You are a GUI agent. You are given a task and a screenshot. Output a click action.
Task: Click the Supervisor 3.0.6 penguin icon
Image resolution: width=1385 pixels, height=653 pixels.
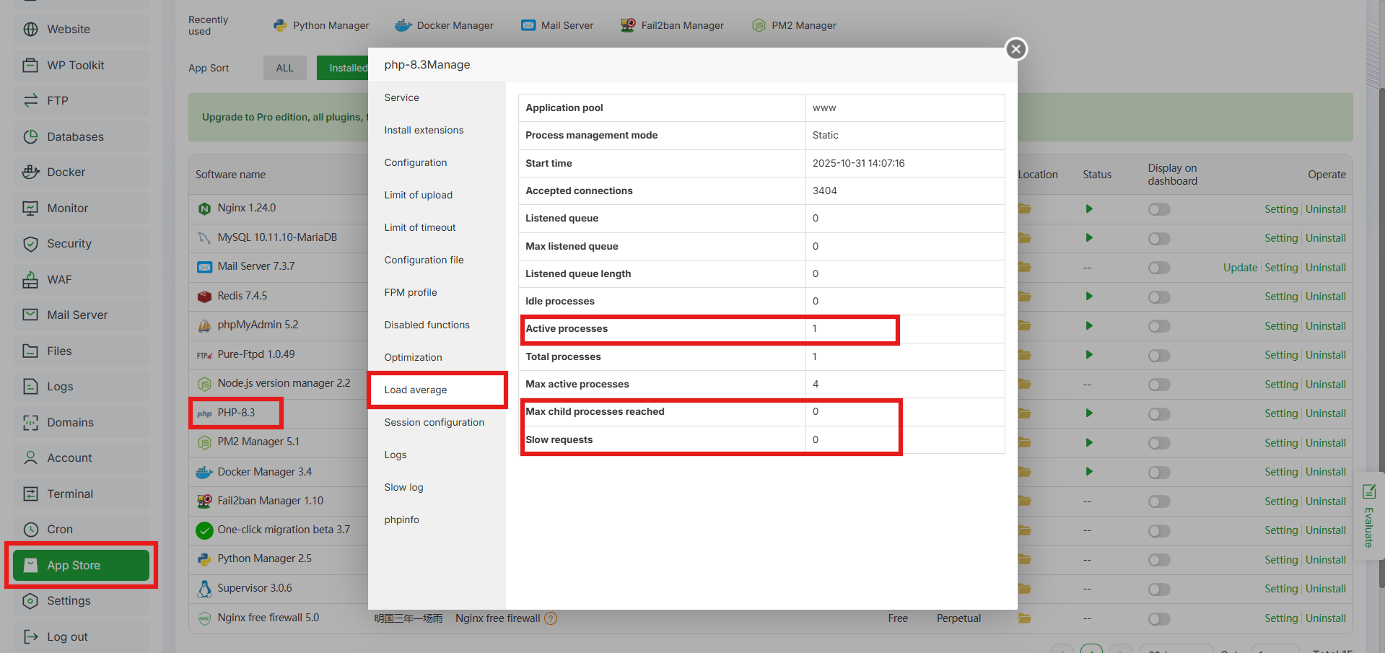tap(204, 588)
